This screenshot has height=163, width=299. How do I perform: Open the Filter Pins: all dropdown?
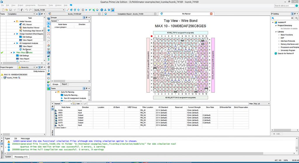[x=269, y=104]
